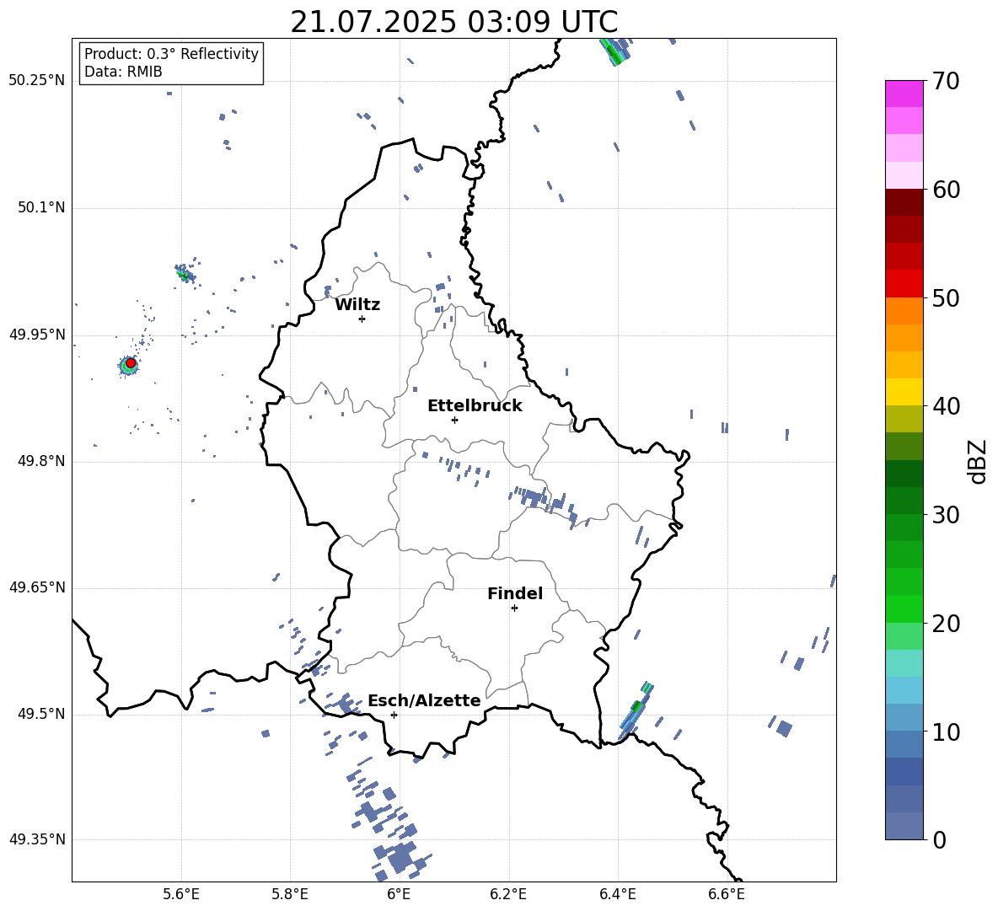This screenshot has height=911, width=998.
Task: Click the colorbar tick value 50
Action: (947, 297)
